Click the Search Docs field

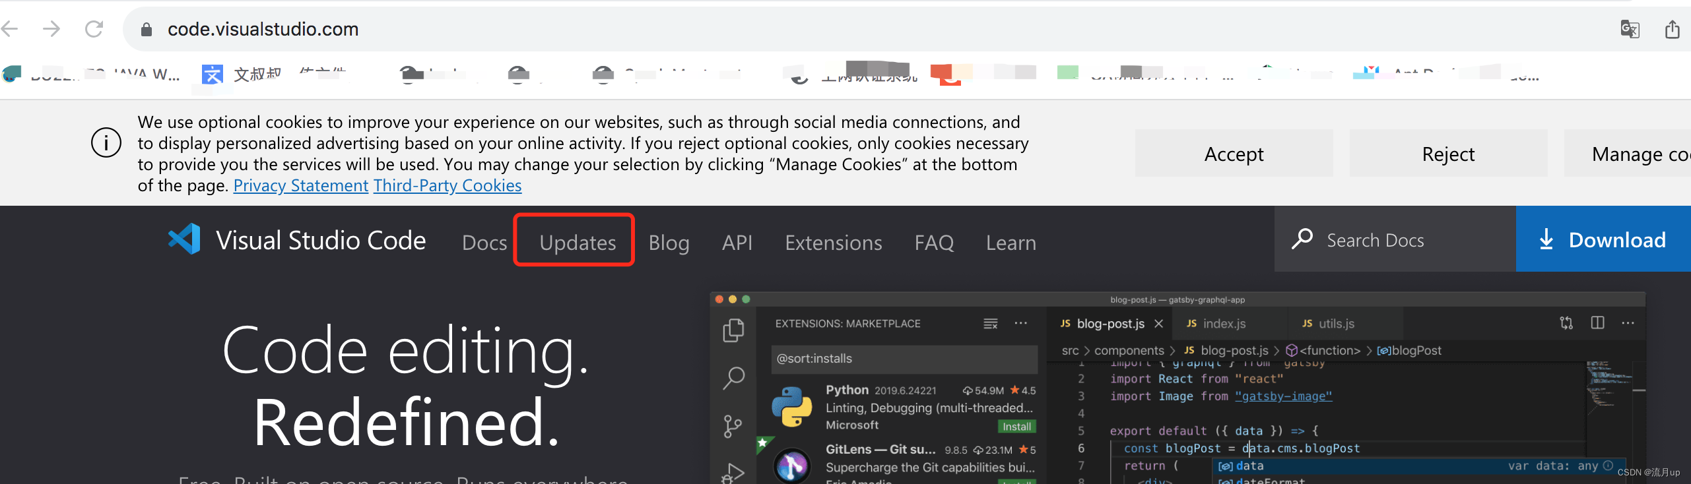[x=1395, y=239]
